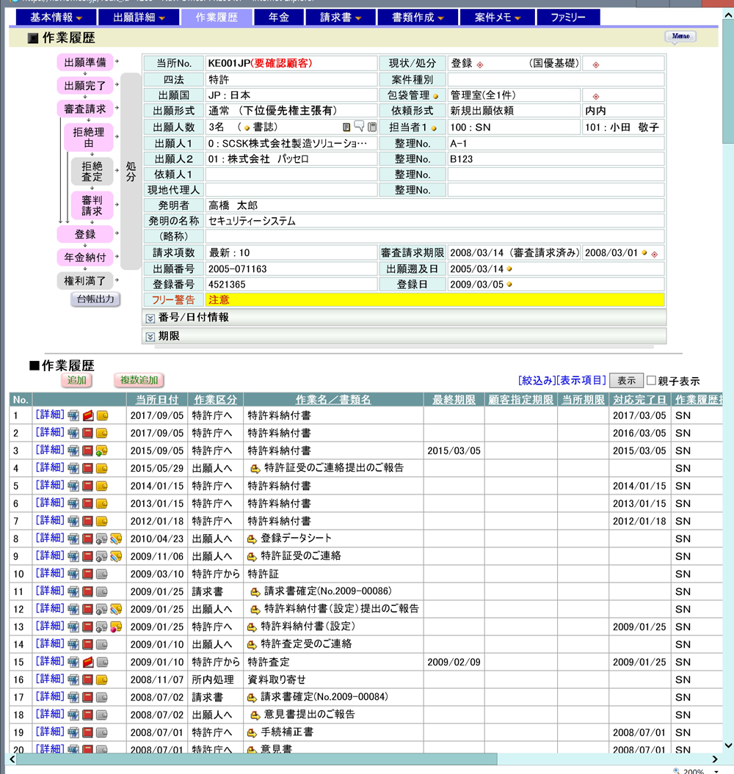This screenshot has height=774, width=734.
Task: Click the pencil wallet icon in row 12
Action: 116,609
